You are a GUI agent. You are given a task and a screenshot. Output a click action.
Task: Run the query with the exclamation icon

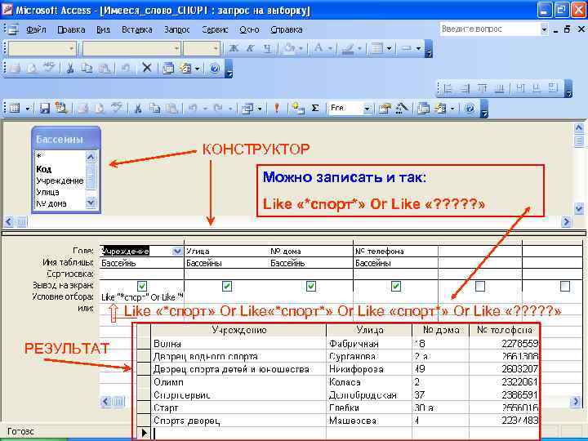277,109
